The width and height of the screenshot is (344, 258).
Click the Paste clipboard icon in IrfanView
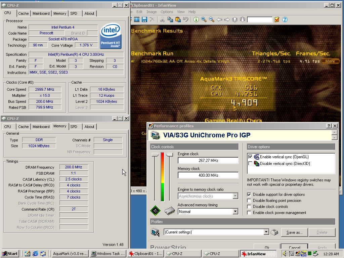(x=178, y=19)
